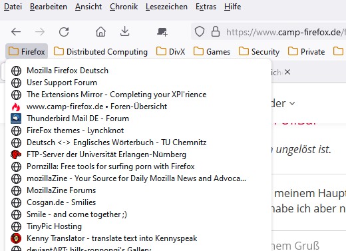Open the home page icon

100,32
